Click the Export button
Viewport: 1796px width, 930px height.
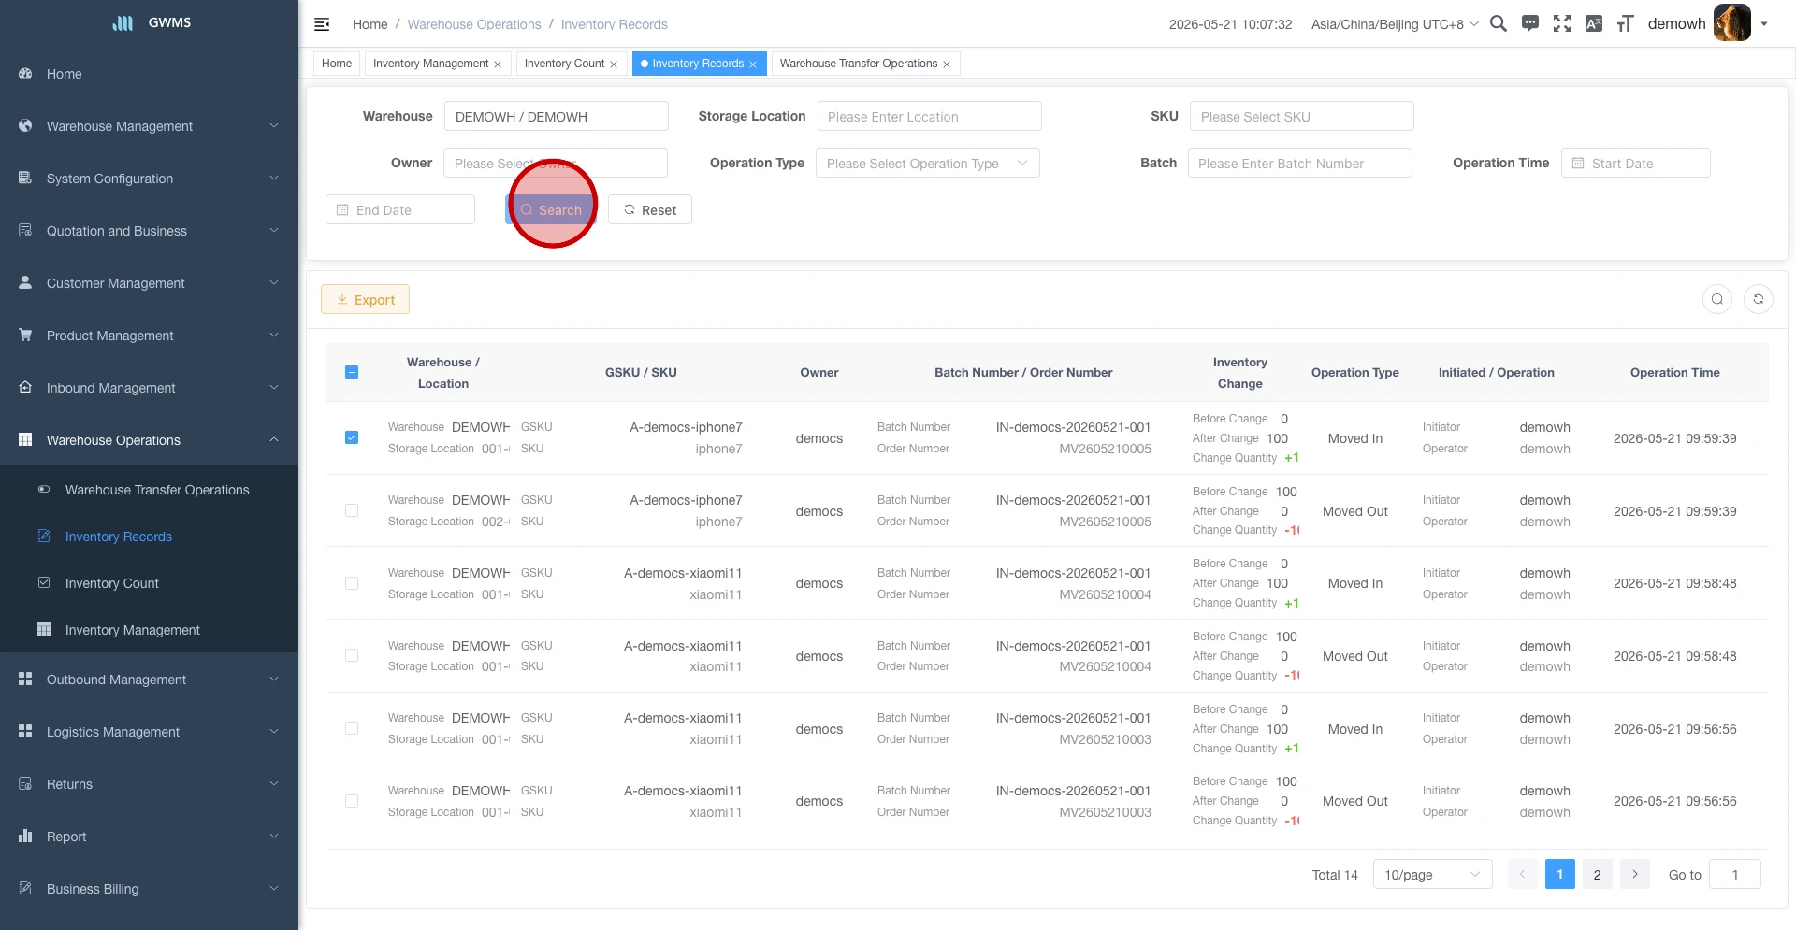coord(365,299)
